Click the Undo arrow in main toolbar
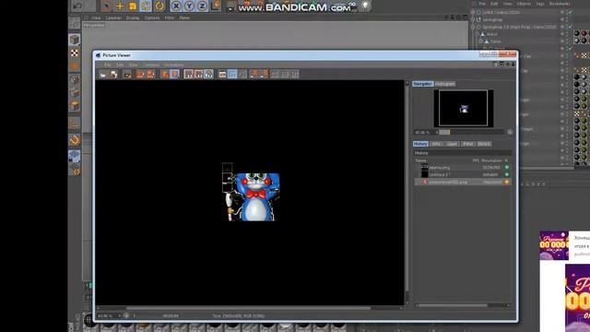 (x=78, y=6)
